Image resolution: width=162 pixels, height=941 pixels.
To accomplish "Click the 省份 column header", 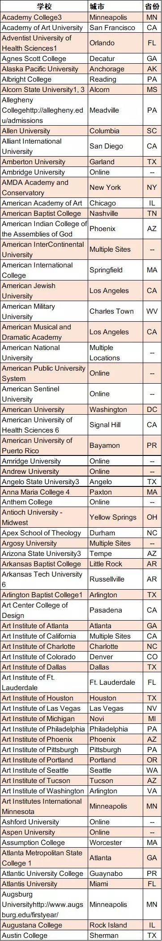I will coord(152,6).
